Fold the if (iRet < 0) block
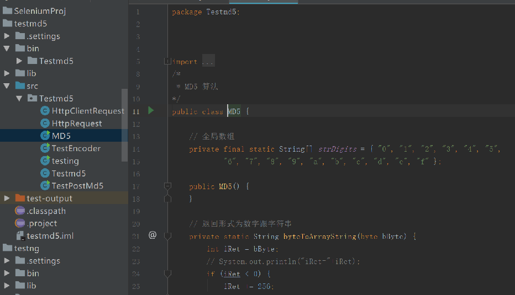 tap(168, 273)
